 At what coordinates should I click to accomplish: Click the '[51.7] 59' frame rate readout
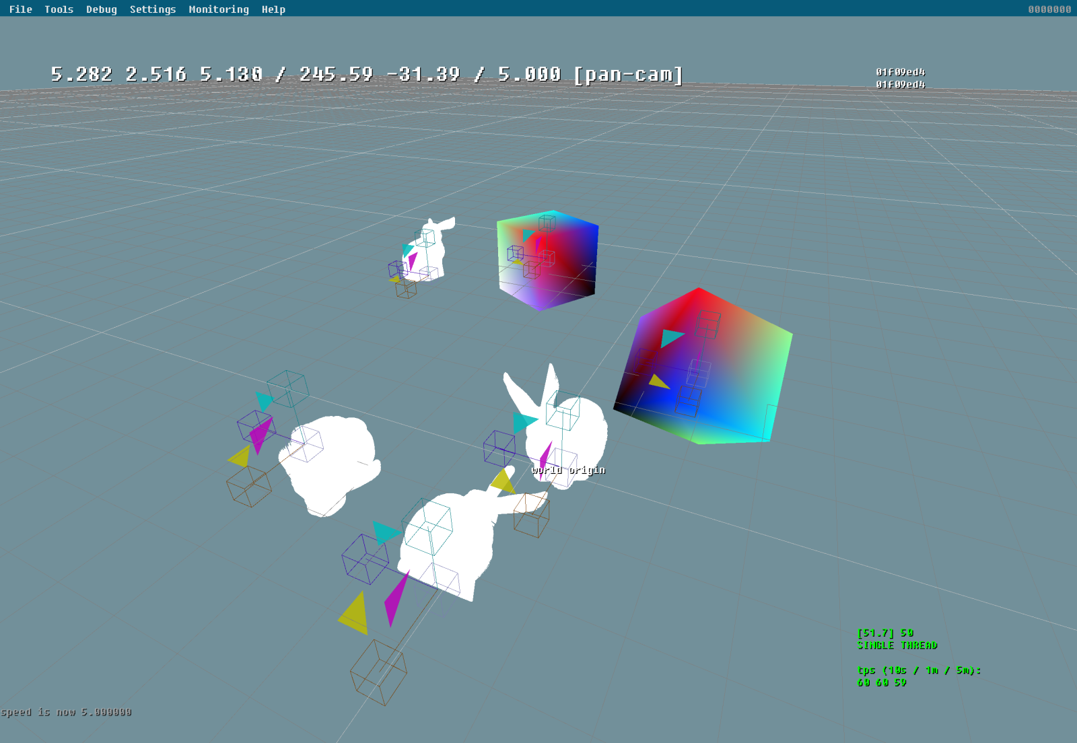click(x=885, y=633)
